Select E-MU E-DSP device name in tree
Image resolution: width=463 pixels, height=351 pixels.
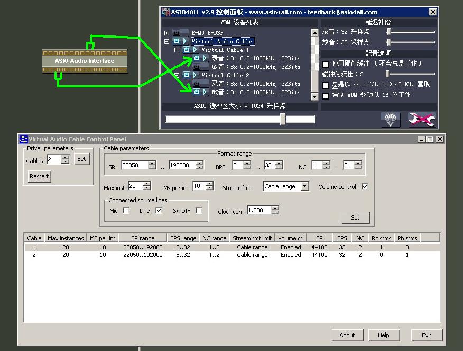pos(207,33)
